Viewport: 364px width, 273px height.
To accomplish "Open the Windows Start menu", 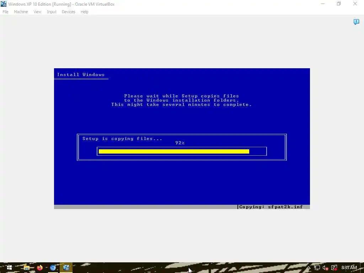I will pyautogui.click(x=9, y=268).
